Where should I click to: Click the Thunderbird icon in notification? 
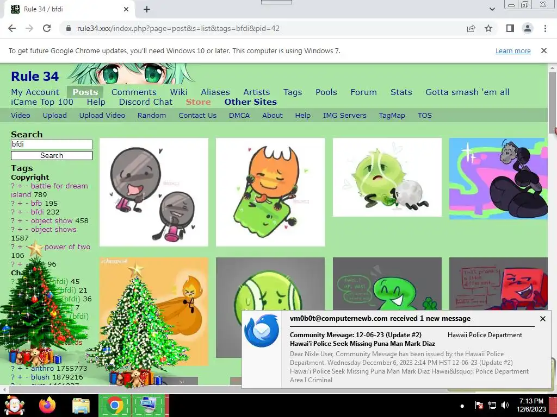[262, 331]
